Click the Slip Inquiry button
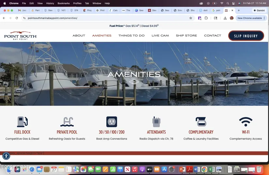 [246, 36]
